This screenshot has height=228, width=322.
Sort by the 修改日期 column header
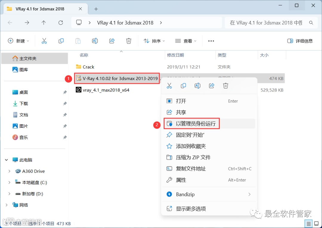175,55
